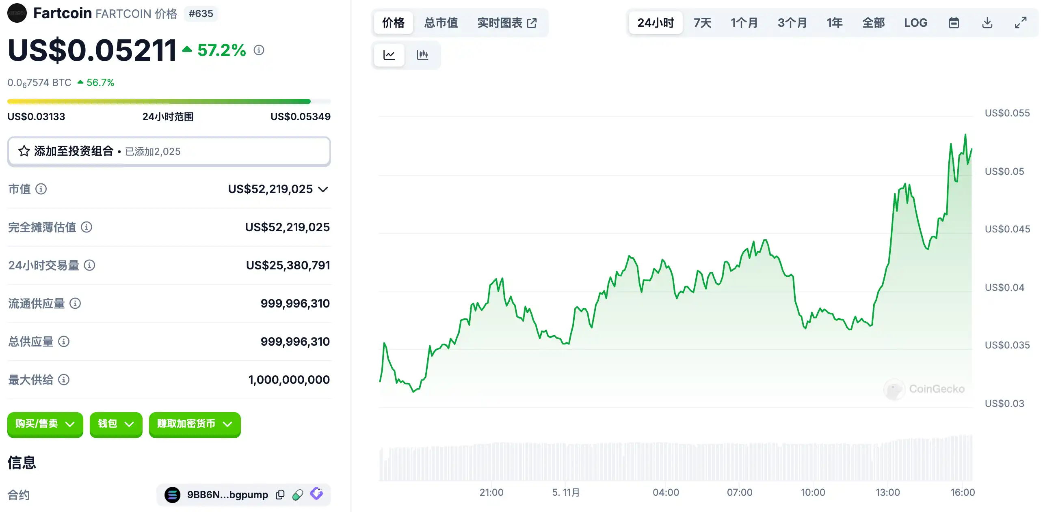Open the 钱包 dropdown
This screenshot has height=512, width=1043.
coord(116,424)
